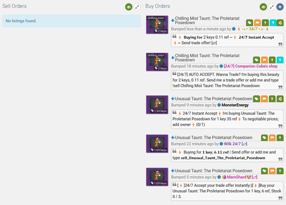The image size is (286, 205).
Task: Click blue arrow beside MarsShard's listing title
Action: pos(173,171)
